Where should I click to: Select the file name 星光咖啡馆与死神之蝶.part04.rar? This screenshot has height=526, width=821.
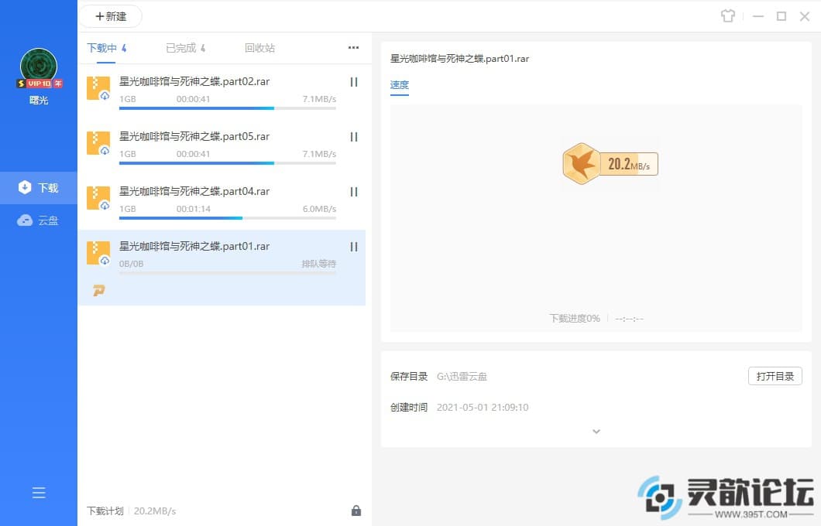pyautogui.click(x=194, y=191)
